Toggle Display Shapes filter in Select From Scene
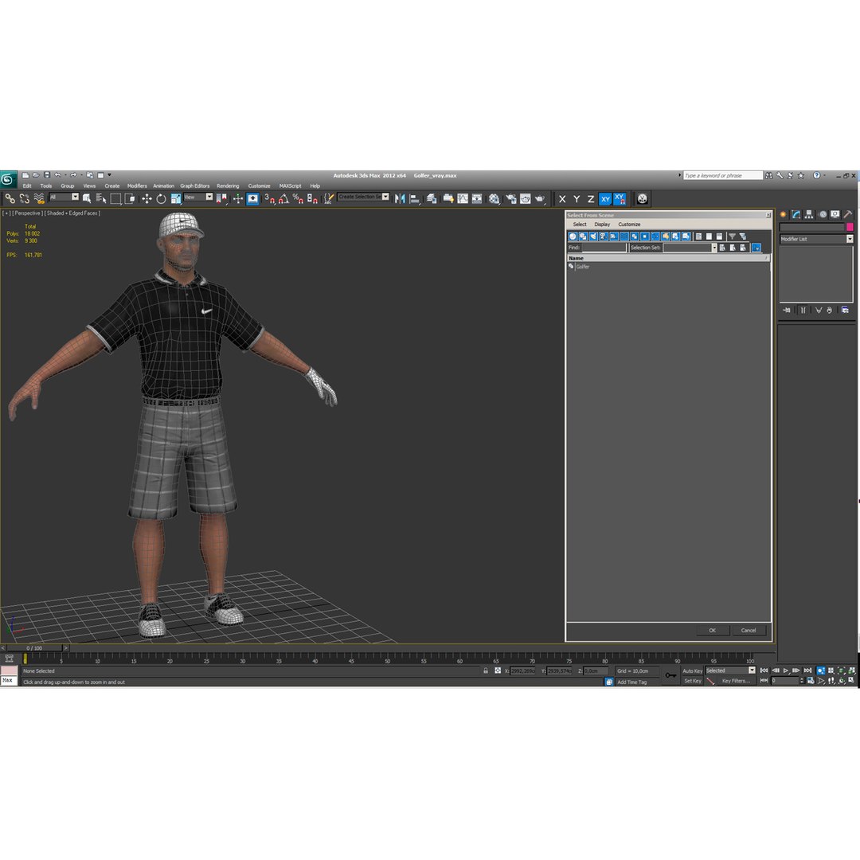Image resolution: width=860 pixels, height=860 pixels. click(x=583, y=236)
